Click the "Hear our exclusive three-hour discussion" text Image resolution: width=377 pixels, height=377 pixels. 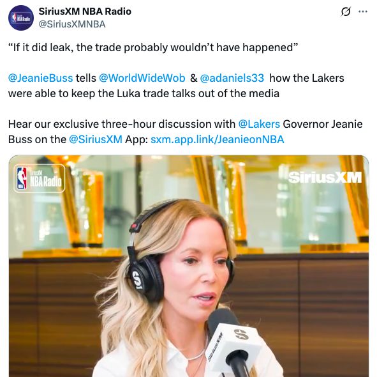pyautogui.click(x=122, y=125)
